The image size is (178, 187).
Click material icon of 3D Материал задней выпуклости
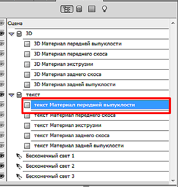[27, 85]
